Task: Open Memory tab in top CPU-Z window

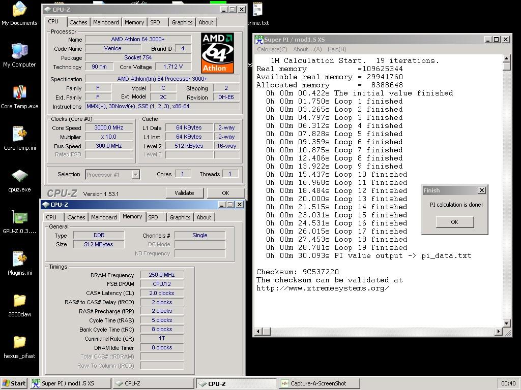Action: (x=134, y=22)
